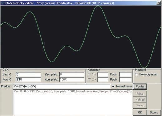Click the Pridaj button
The image size is (162, 116).
(x=140, y=94)
